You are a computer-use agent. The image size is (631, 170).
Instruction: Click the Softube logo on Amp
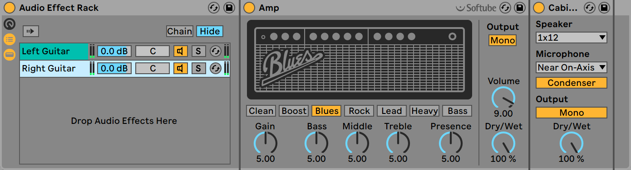[476, 8]
